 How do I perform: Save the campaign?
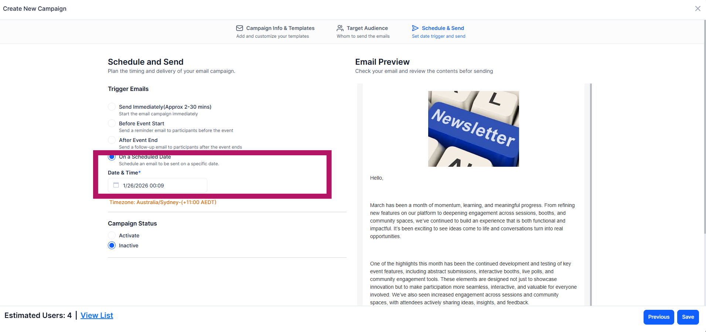[688, 317]
